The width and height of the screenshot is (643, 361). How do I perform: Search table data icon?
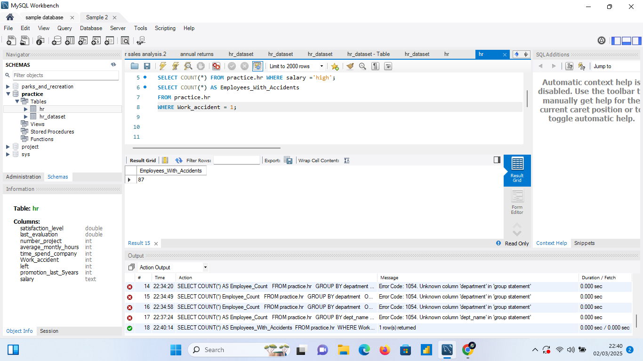[x=125, y=40]
